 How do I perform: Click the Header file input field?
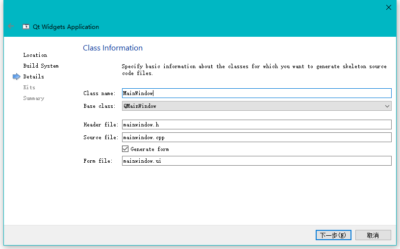(x=257, y=124)
